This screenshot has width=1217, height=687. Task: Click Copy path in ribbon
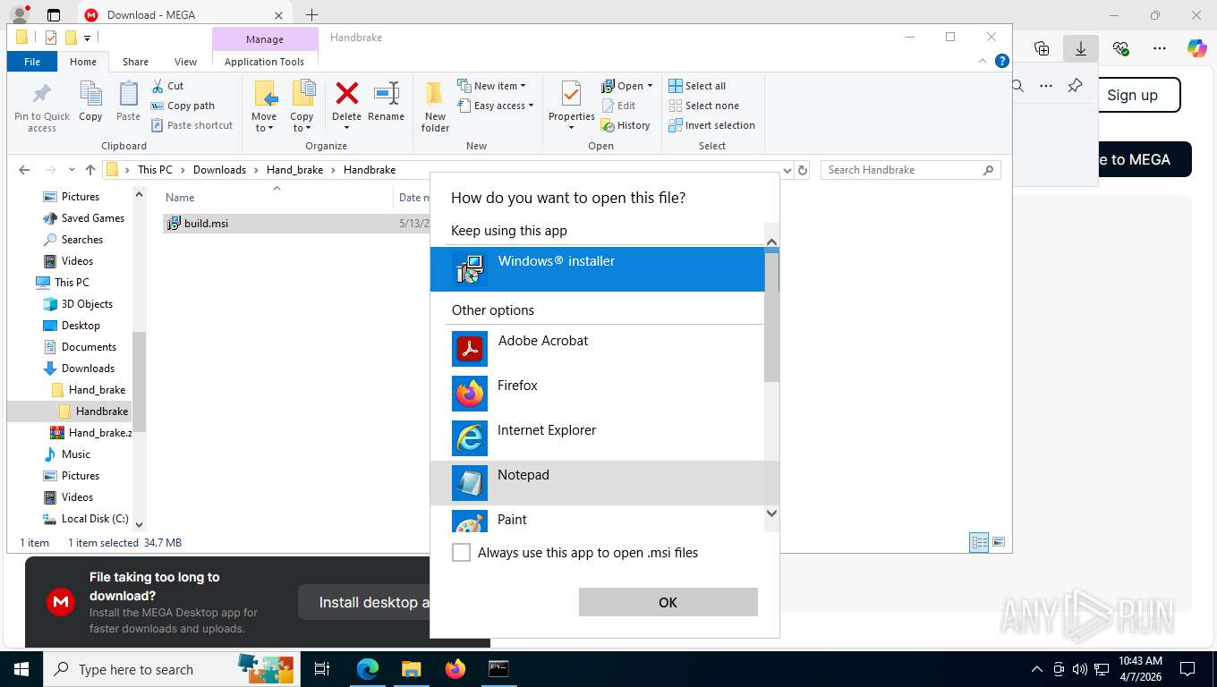[x=183, y=106]
